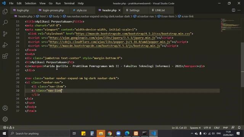This screenshot has height=137, width=244.
Task: Click the feedback icon in status bar
Action: click(x=233, y=127)
